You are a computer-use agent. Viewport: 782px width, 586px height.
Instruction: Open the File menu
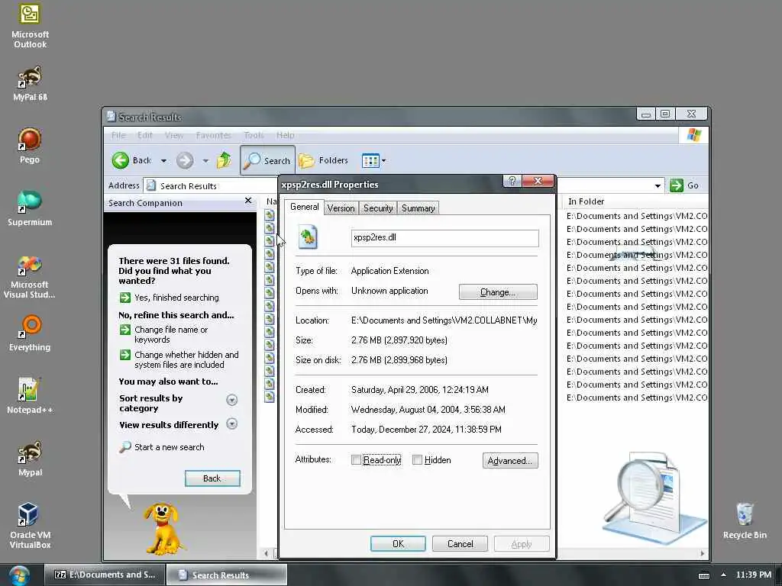118,135
